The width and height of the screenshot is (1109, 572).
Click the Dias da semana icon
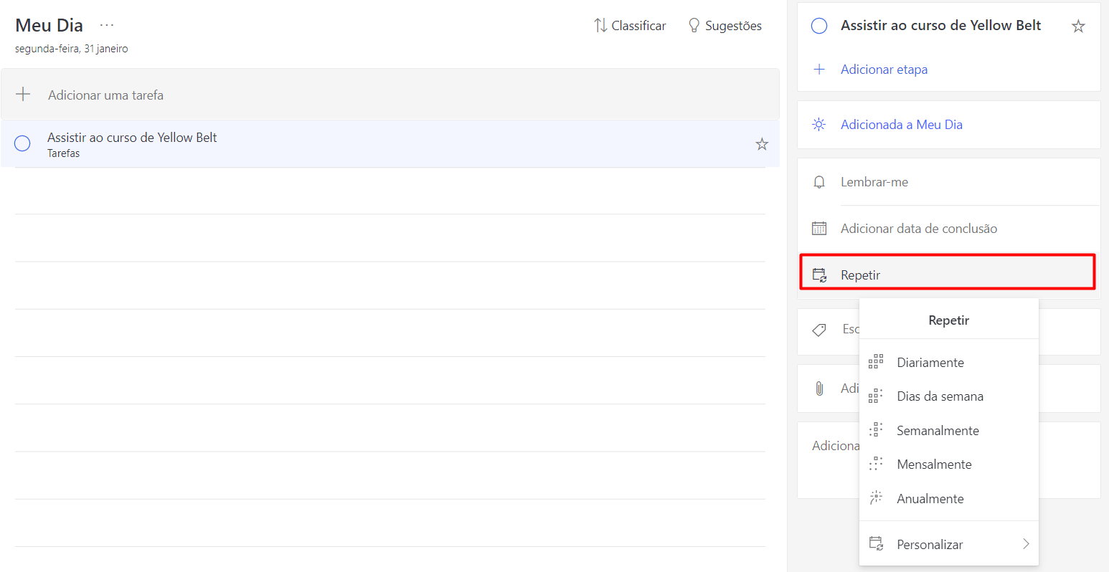[876, 396]
